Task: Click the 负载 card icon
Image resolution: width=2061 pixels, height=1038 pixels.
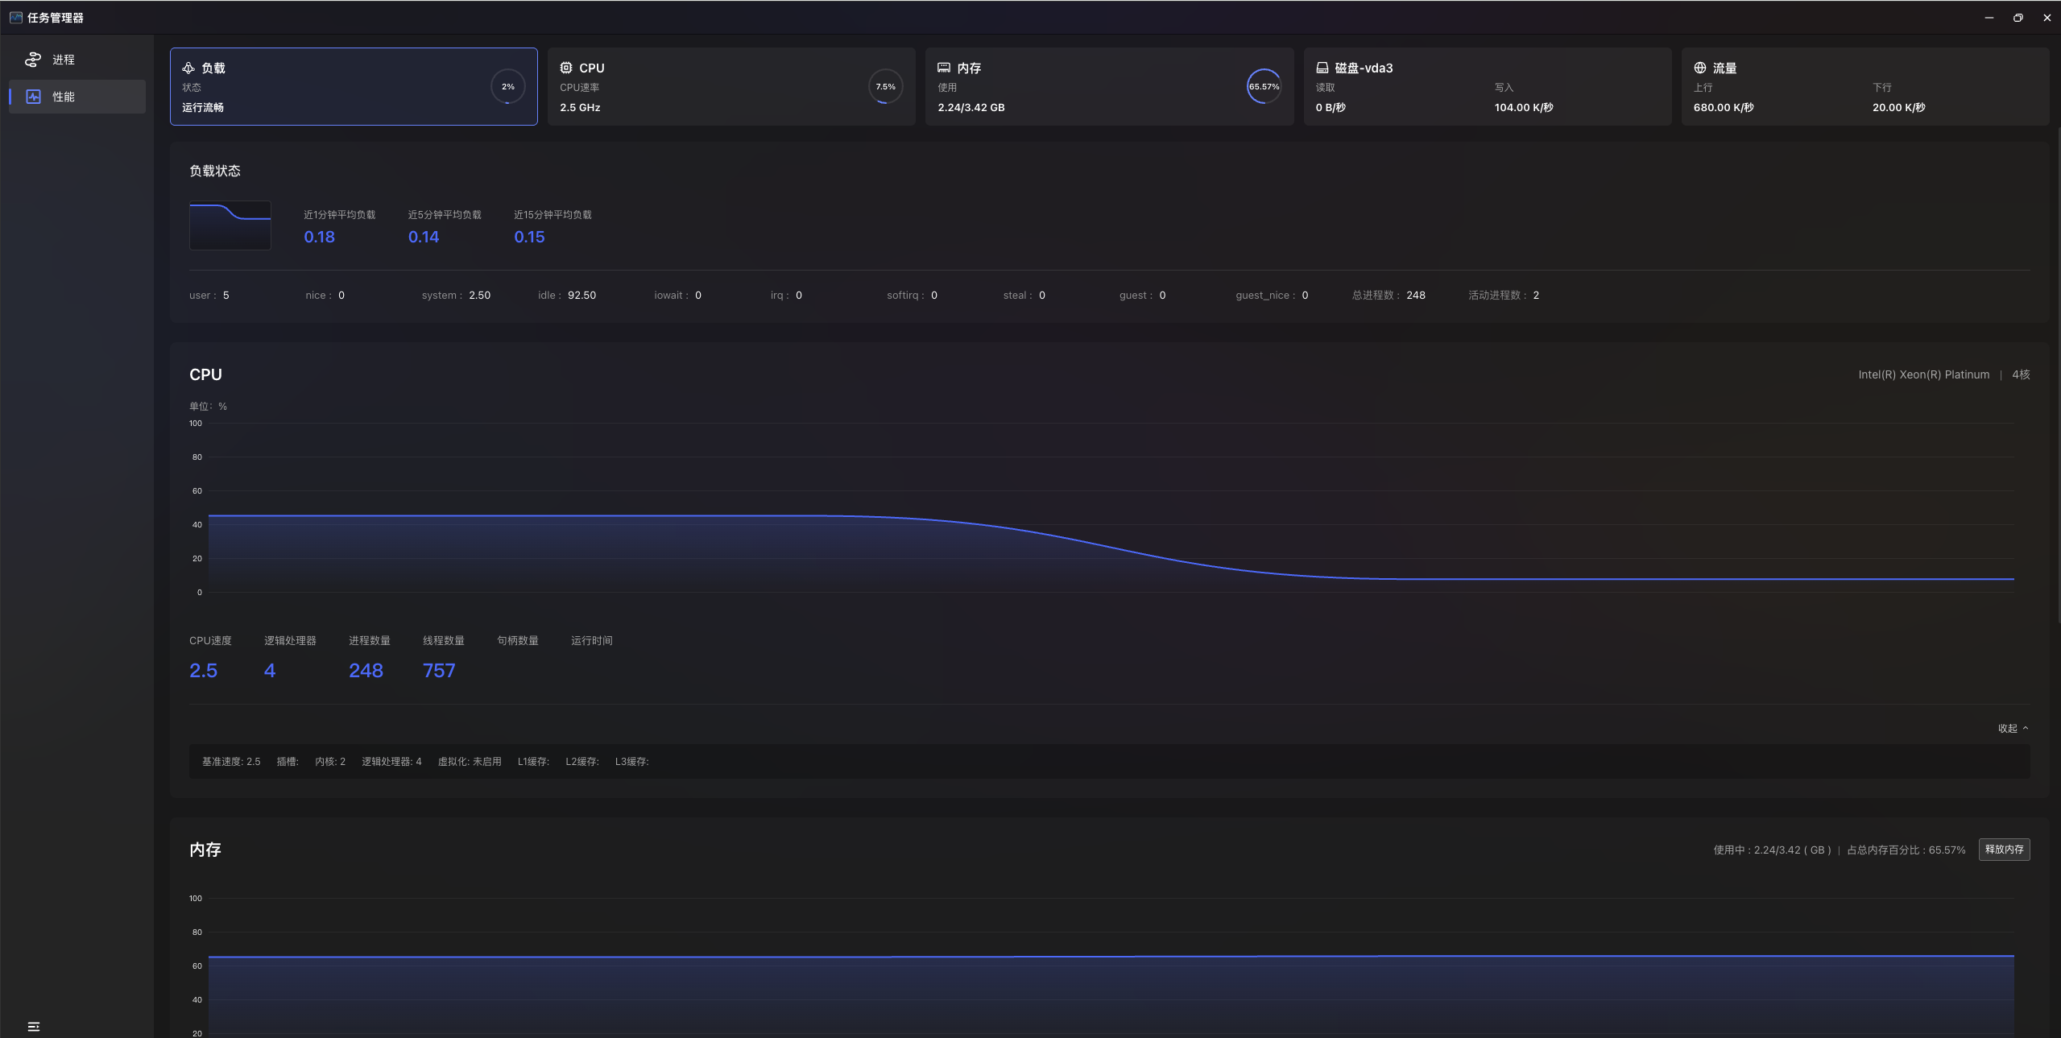Action: tap(188, 68)
